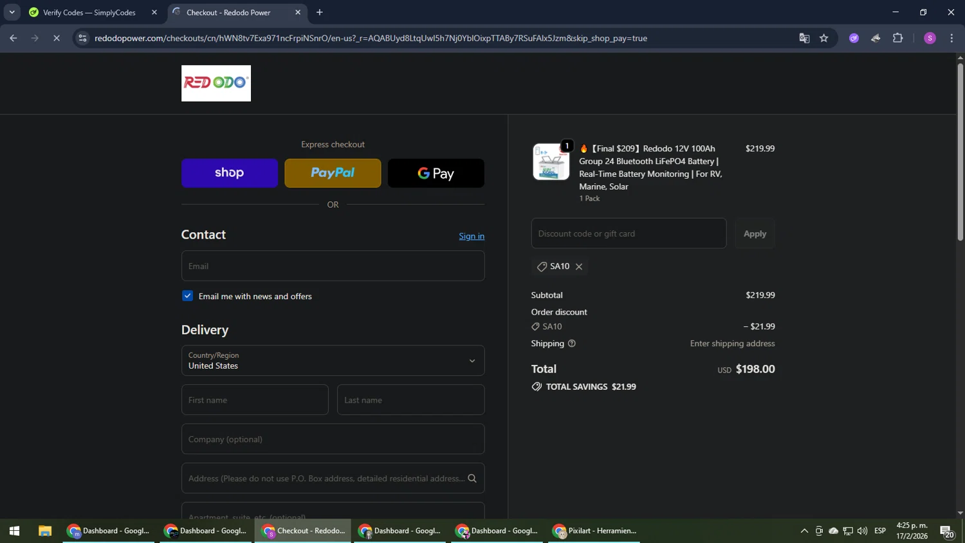View site information icon
The image size is (965, 543).
coord(82,38)
